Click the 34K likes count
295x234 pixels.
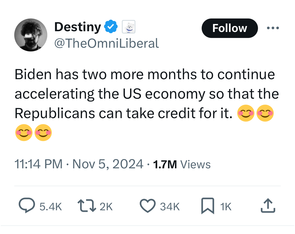pos(170,207)
